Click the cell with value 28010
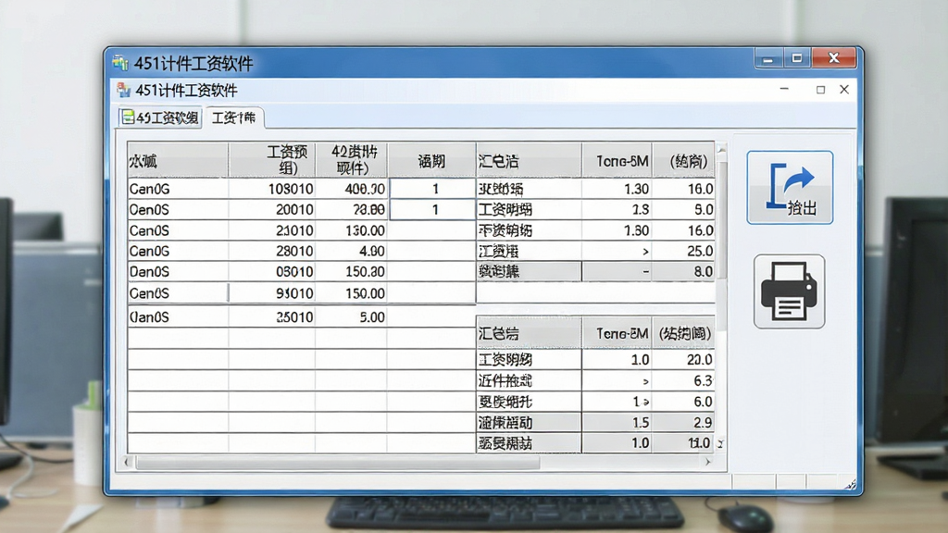Viewport: 948px width, 533px height. [x=272, y=251]
